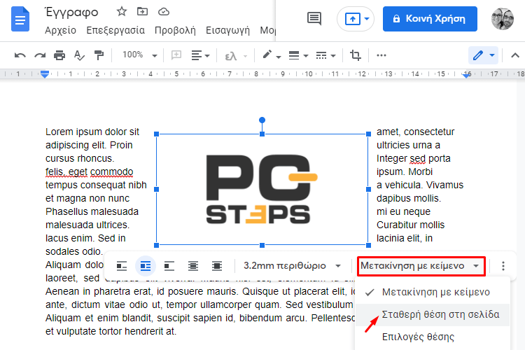This screenshot has width=525, height=350.
Task: Click the Κοινή Χρήση share button
Action: click(430, 19)
